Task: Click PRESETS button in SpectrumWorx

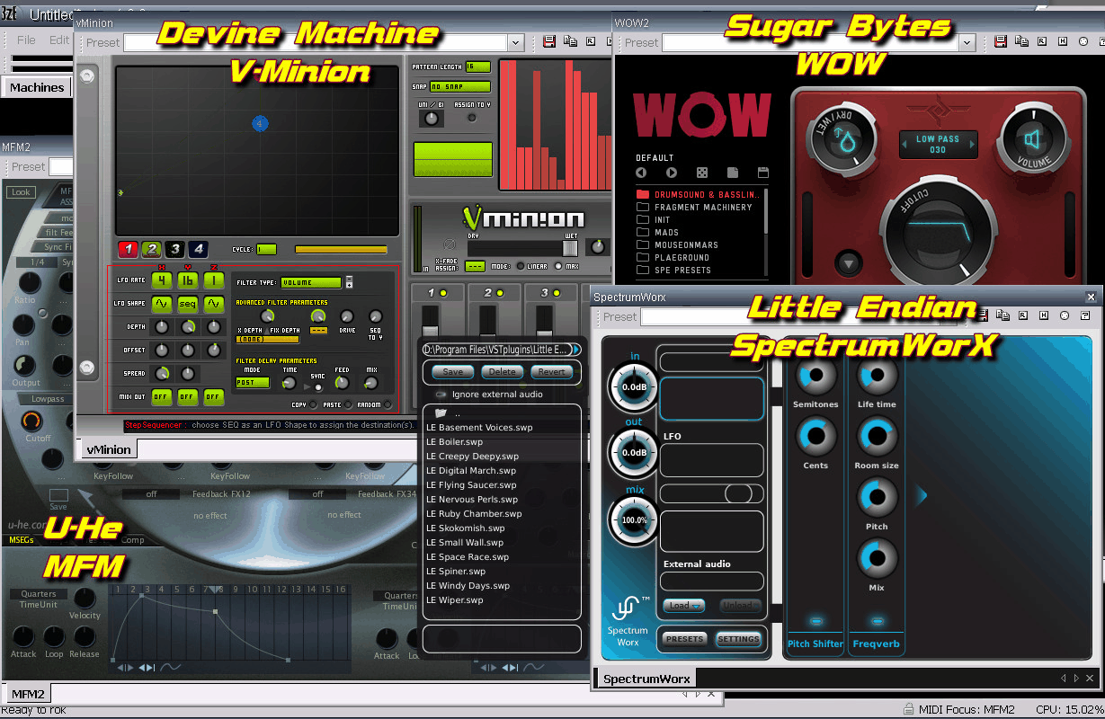Action: (684, 639)
